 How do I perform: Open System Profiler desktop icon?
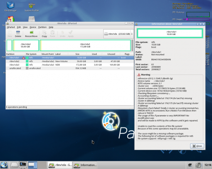32,7
